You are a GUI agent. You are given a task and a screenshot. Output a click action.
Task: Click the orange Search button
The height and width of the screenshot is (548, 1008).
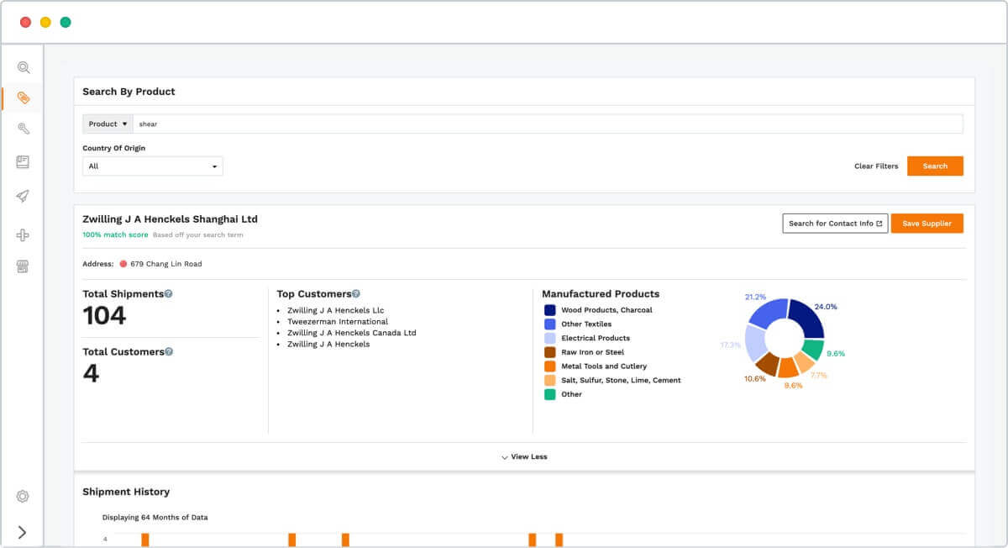[935, 166]
